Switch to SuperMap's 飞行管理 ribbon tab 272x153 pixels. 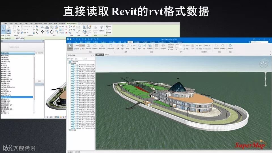(145, 42)
